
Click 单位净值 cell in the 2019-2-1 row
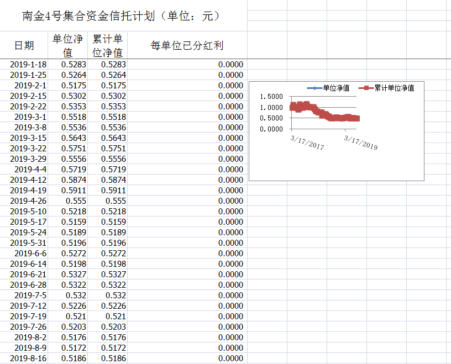[x=67, y=86]
